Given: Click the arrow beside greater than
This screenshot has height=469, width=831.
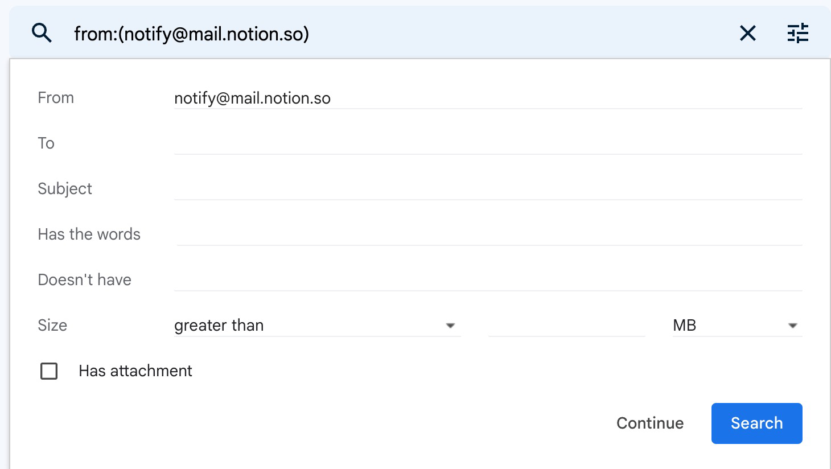Looking at the screenshot, I should [450, 326].
